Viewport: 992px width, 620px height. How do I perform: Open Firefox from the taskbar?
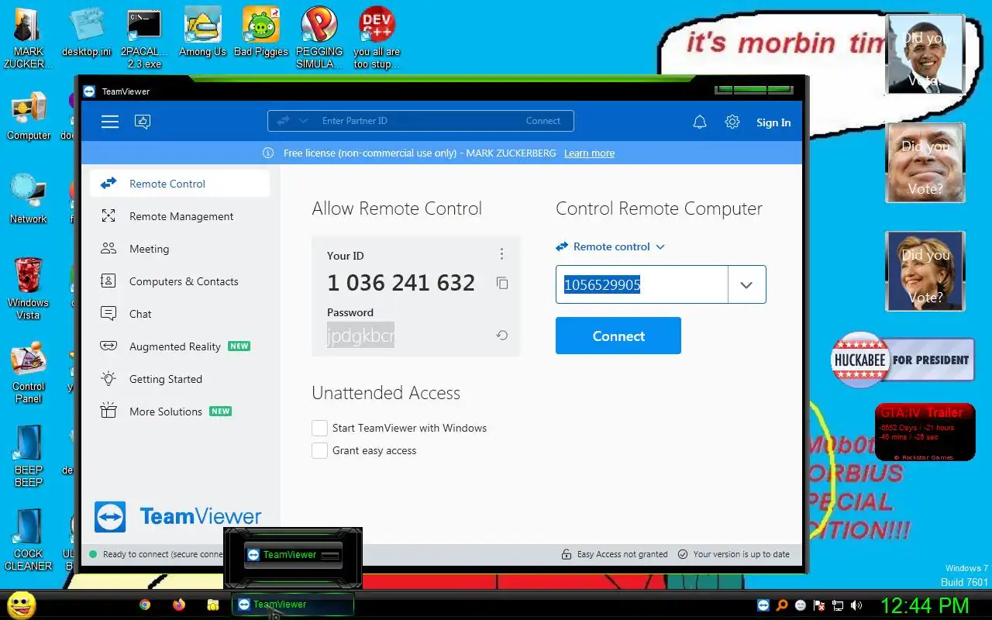click(x=179, y=604)
